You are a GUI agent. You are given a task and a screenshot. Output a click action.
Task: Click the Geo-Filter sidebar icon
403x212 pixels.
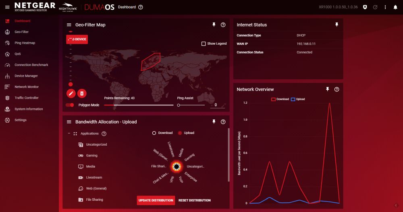(7, 32)
